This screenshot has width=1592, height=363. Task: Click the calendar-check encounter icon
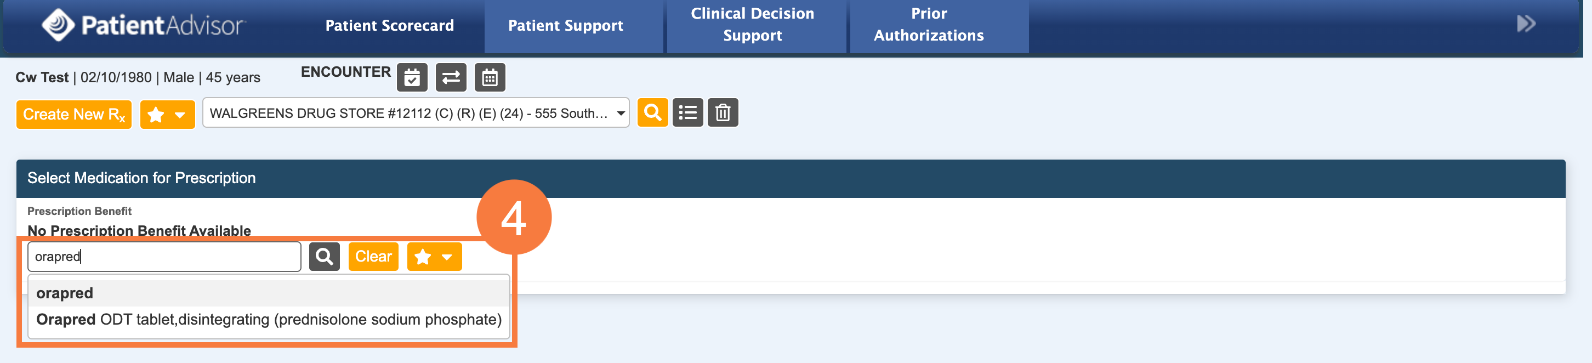(412, 78)
